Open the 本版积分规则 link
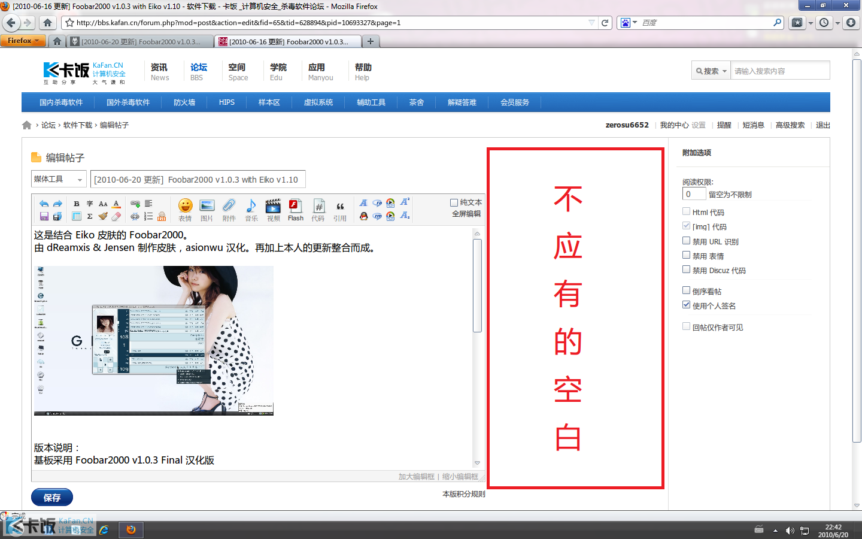This screenshot has height=539, width=862. point(464,494)
